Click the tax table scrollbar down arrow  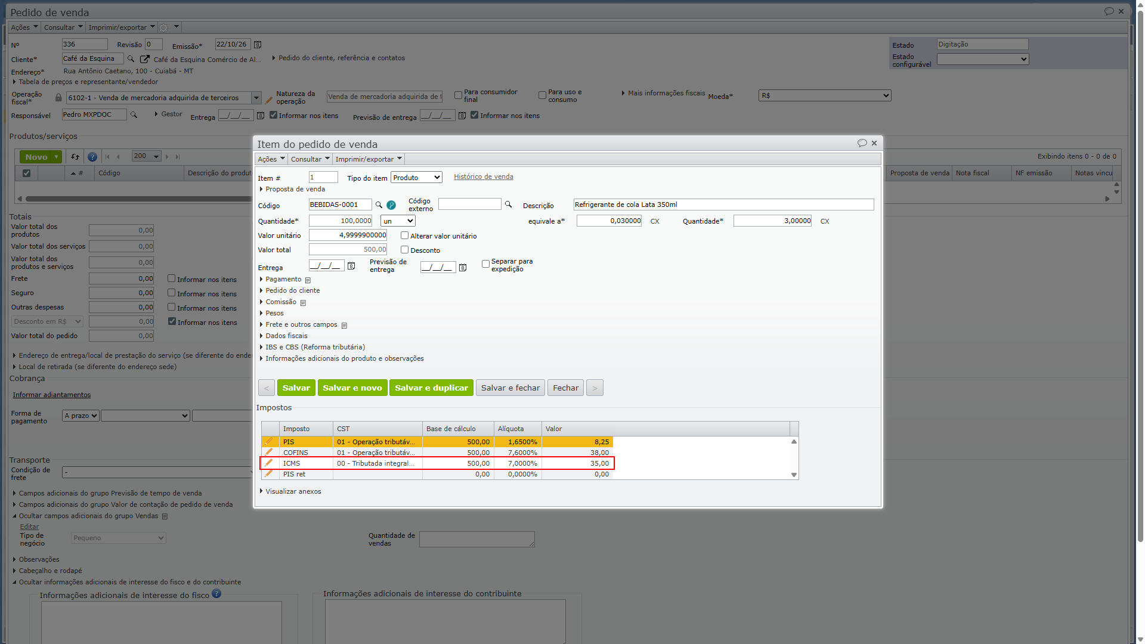(794, 475)
